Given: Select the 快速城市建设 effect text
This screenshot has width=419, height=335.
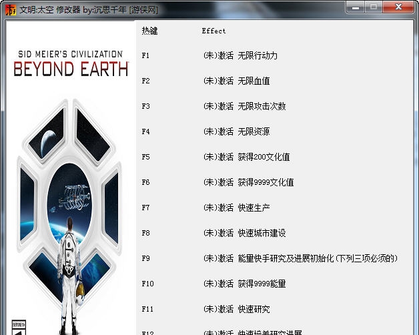Looking at the screenshot, I should point(262,233).
